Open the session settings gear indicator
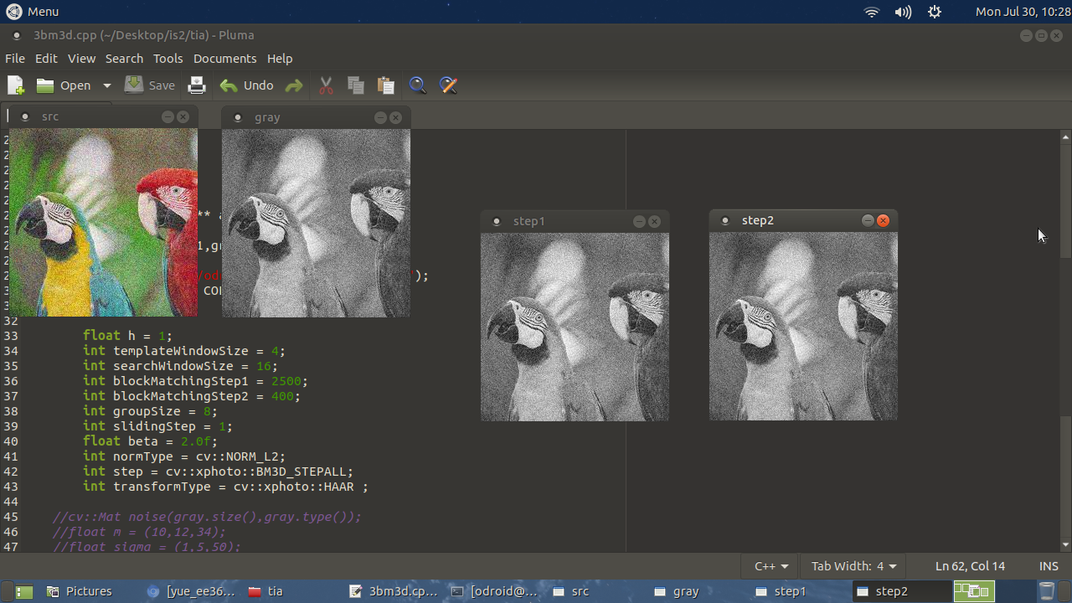The image size is (1072, 603). click(935, 12)
